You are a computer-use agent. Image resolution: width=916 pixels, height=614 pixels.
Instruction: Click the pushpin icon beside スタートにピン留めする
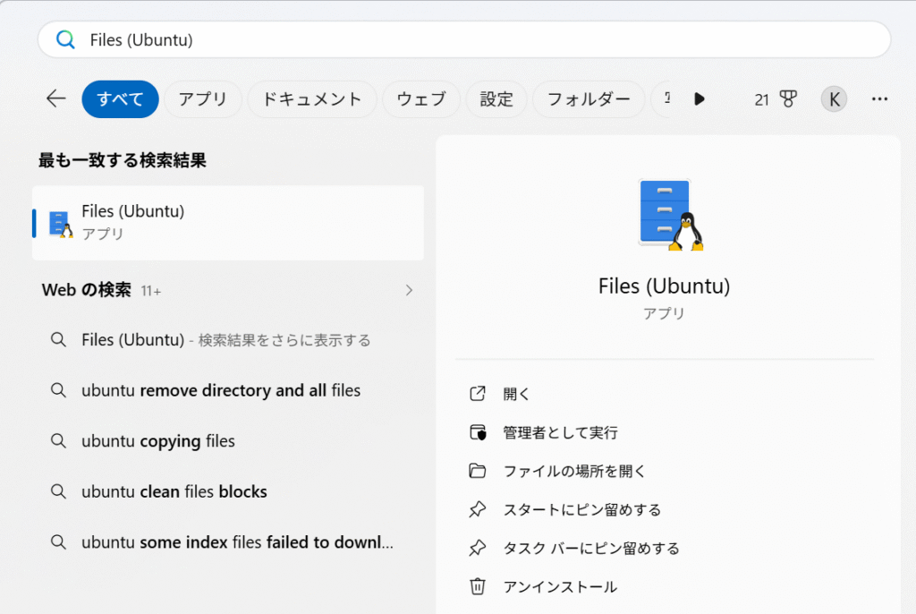click(478, 509)
